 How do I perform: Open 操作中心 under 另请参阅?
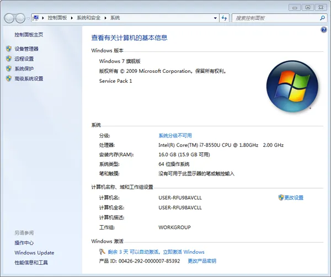click(24, 243)
